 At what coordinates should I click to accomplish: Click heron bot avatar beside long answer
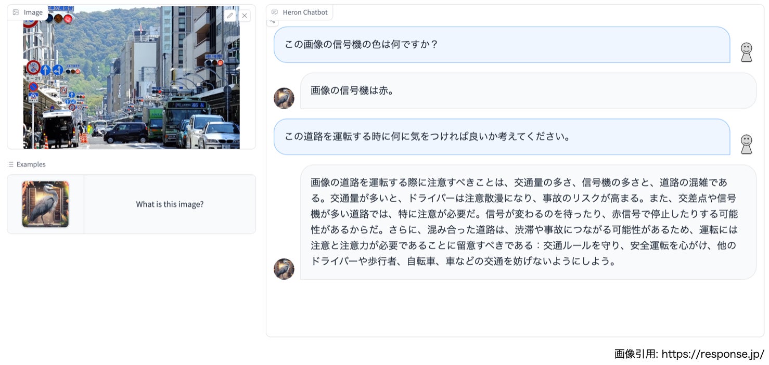coord(284,269)
